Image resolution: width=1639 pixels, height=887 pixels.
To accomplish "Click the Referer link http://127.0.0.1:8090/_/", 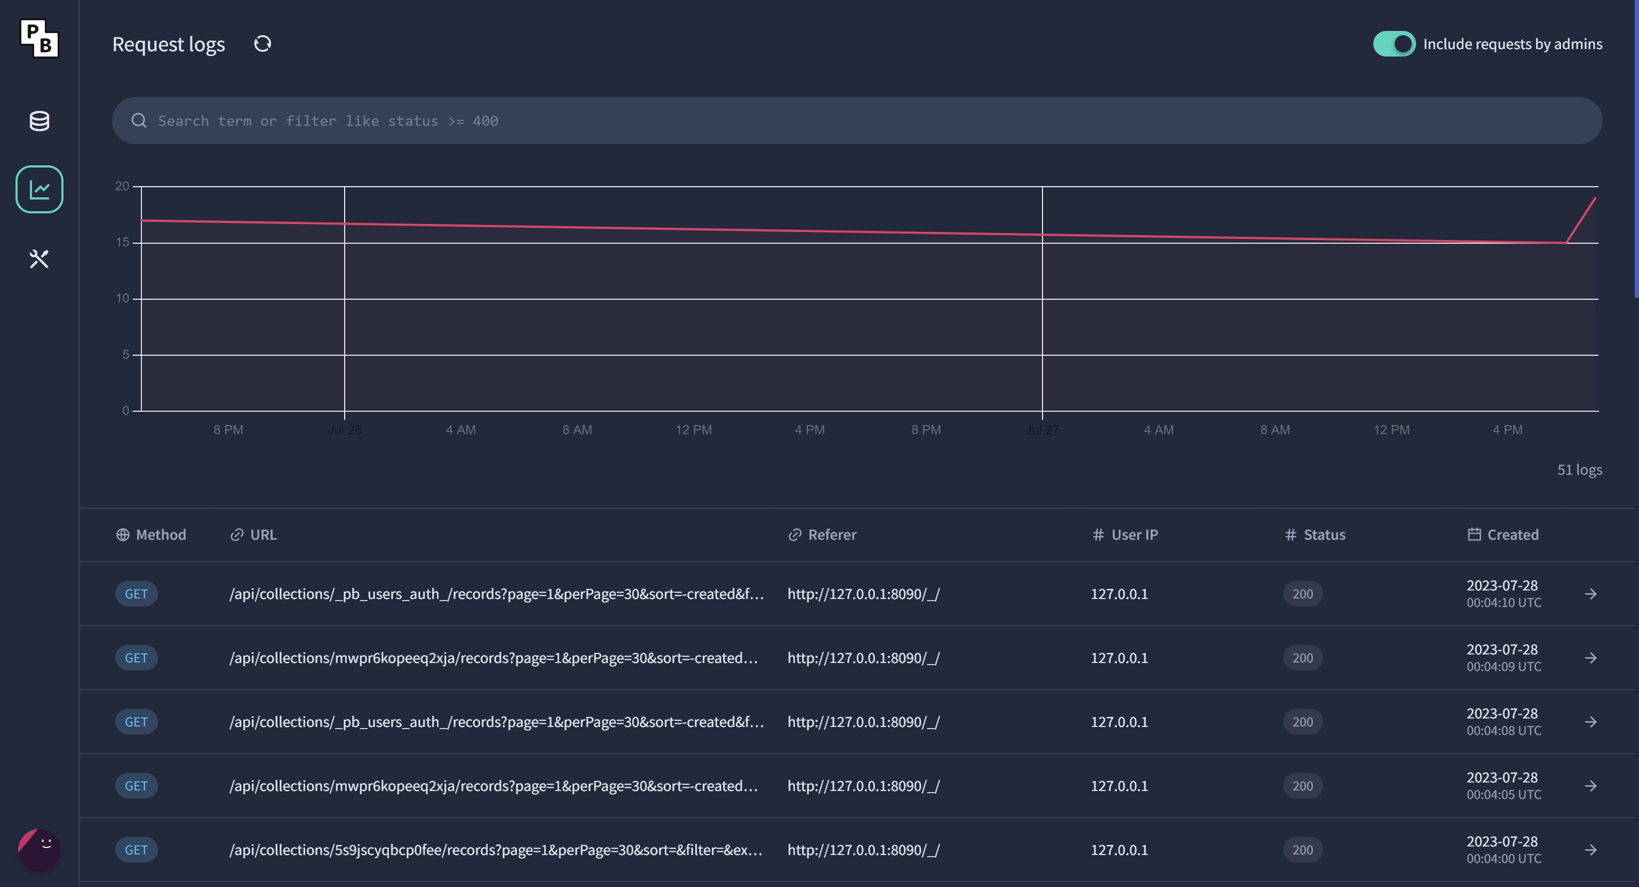I will coord(863,594).
